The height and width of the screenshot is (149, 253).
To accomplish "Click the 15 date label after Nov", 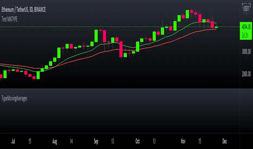I will pyautogui.click(x=200, y=141).
